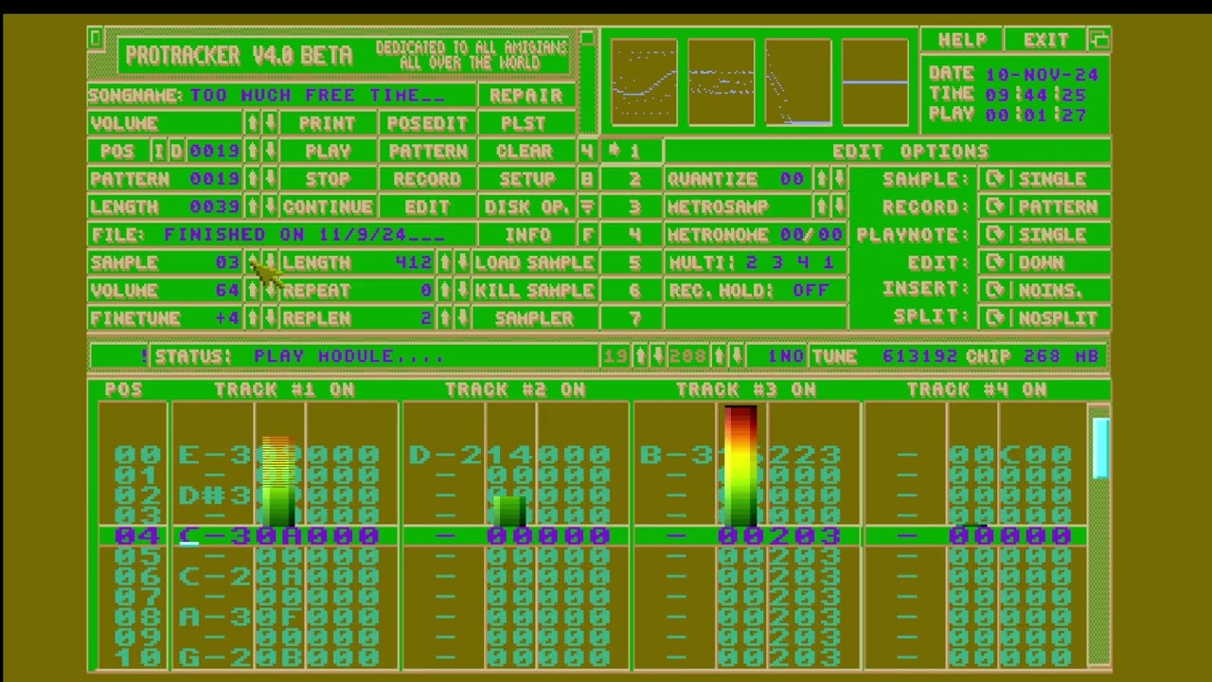
Task: Increase FINETUNE with the up arrow
Action: pos(253,318)
